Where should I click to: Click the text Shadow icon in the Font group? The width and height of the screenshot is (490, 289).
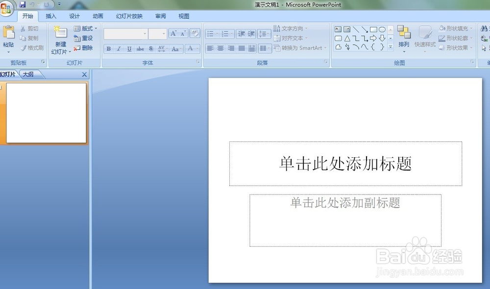click(150, 48)
